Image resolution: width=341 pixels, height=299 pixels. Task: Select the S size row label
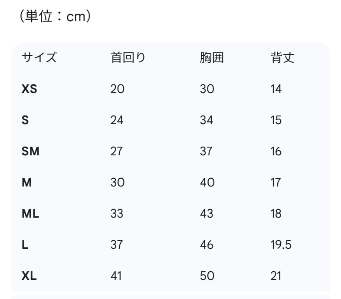[x=25, y=120]
